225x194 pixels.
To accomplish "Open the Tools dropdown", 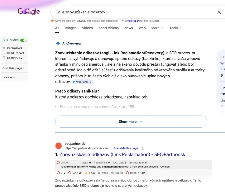I will pyautogui.click(x=175, y=28).
